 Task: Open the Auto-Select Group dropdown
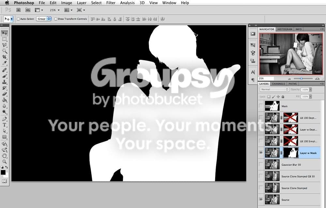click(44, 19)
